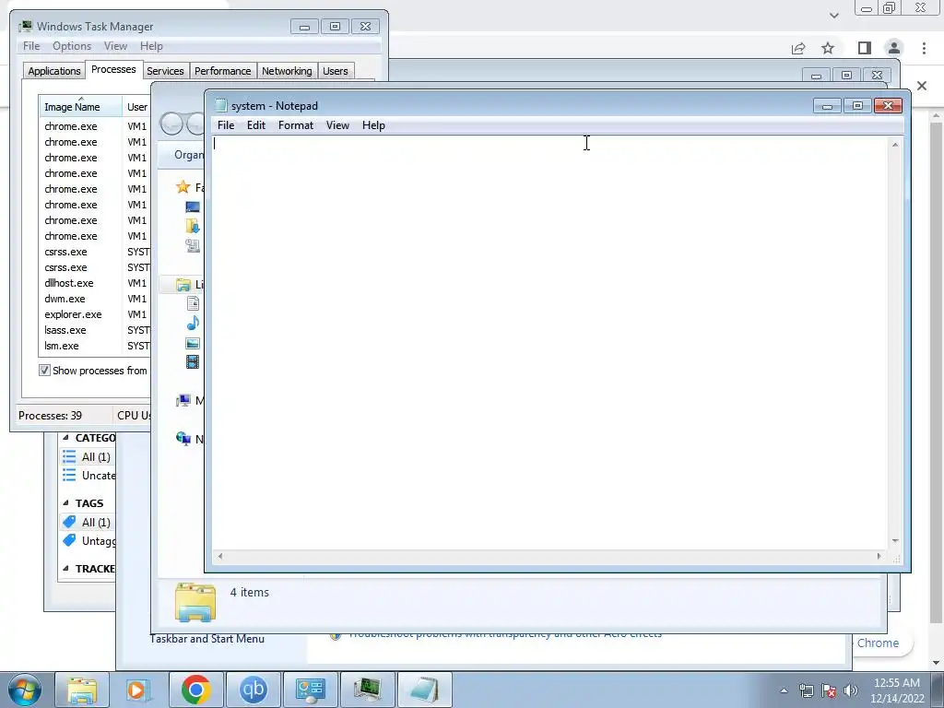Select Computer icon in Explorer sidebar
944x708 pixels.
(183, 400)
